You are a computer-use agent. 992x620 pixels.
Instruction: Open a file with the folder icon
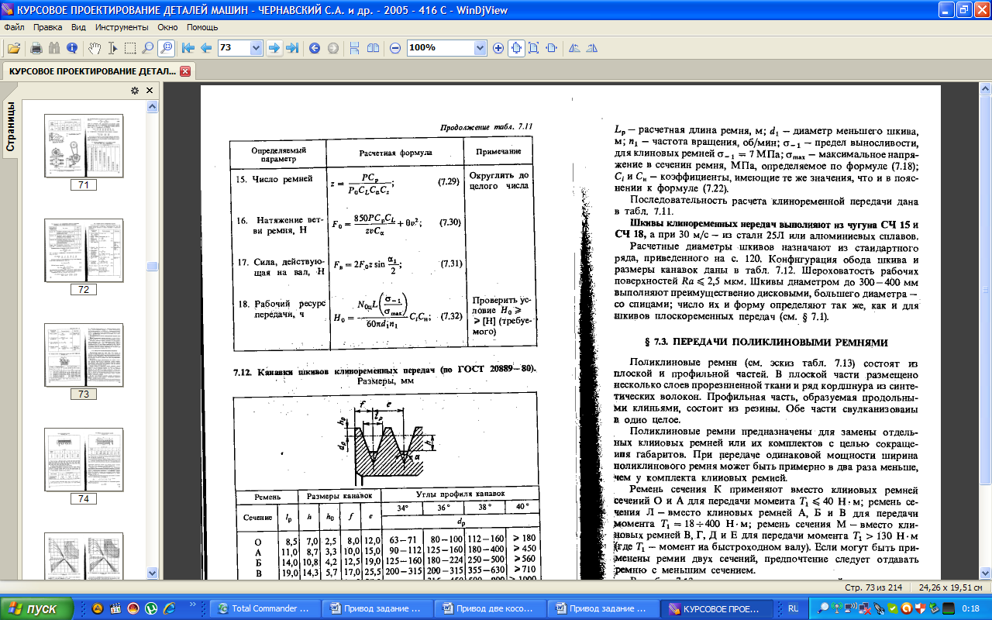13,48
